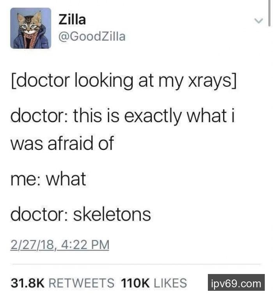273x299 pixels.
Task: Click the RETWEETS label
Action: coord(82,283)
